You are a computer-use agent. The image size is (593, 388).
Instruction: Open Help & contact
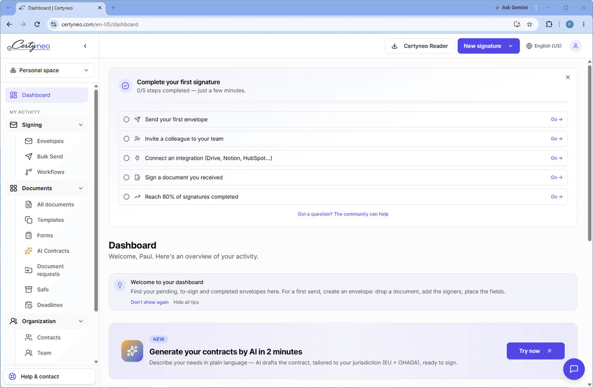[50, 376]
